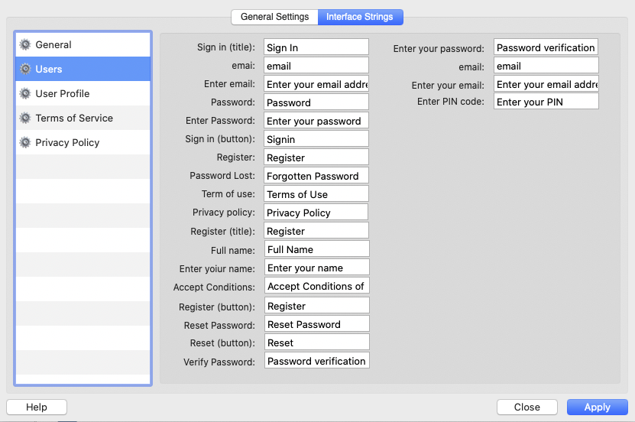Click the Close button
The image size is (635, 422).
tap(526, 407)
